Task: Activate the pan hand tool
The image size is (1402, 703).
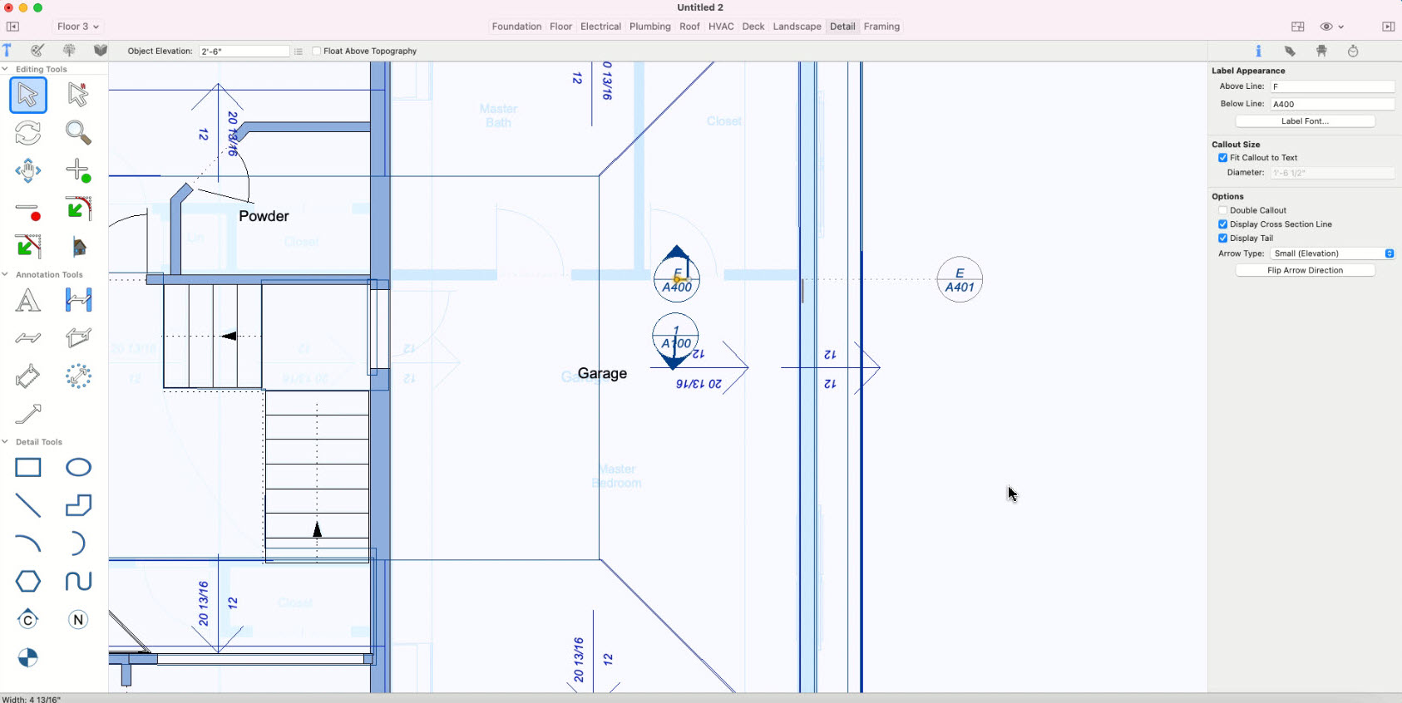Action: 28,171
